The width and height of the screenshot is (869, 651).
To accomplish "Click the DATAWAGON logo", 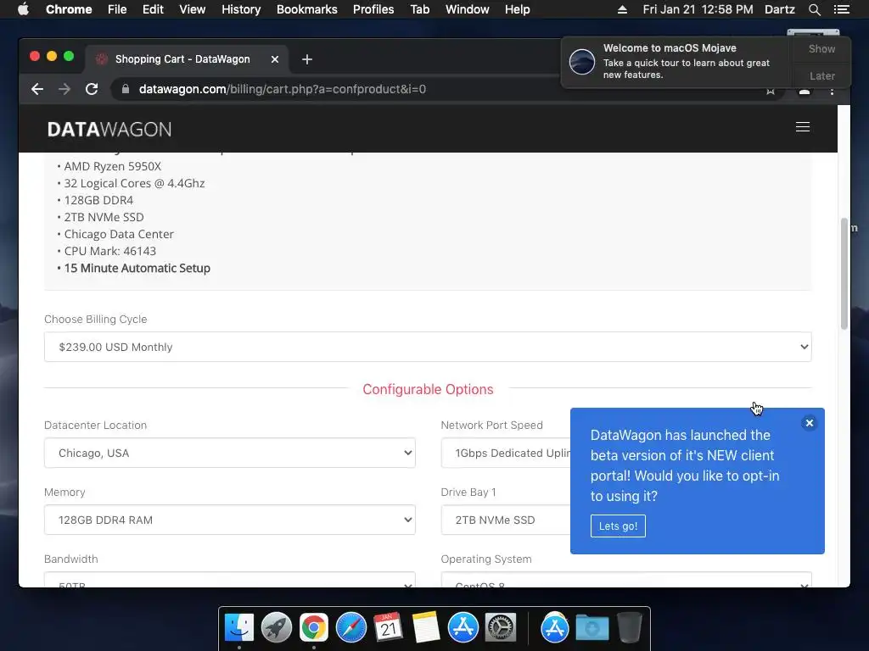I will [109, 130].
